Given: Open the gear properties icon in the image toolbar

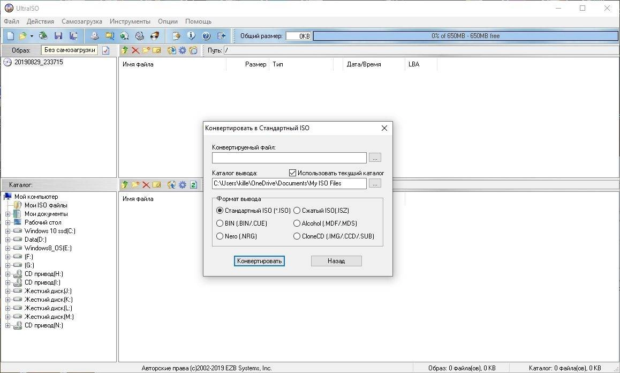Looking at the screenshot, I should pyautogui.click(x=182, y=50).
